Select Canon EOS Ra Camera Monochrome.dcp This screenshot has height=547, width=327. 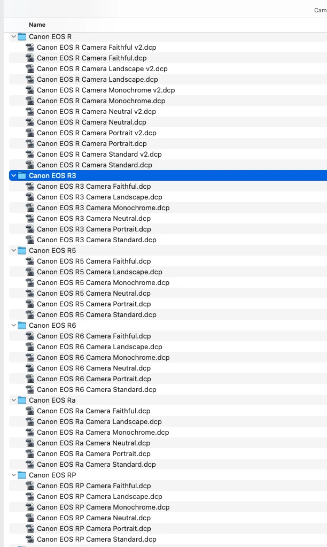[x=103, y=432]
